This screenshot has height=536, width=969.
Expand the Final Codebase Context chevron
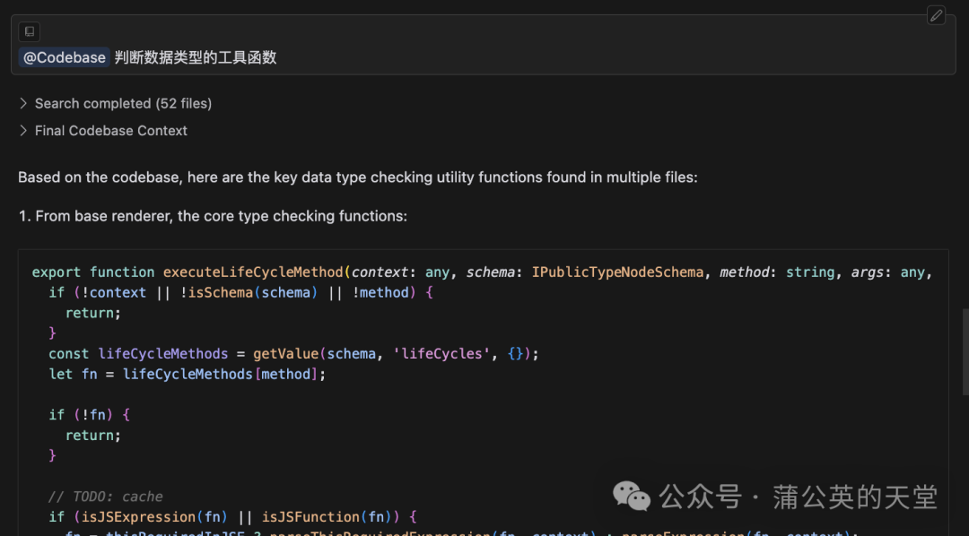[x=23, y=130]
